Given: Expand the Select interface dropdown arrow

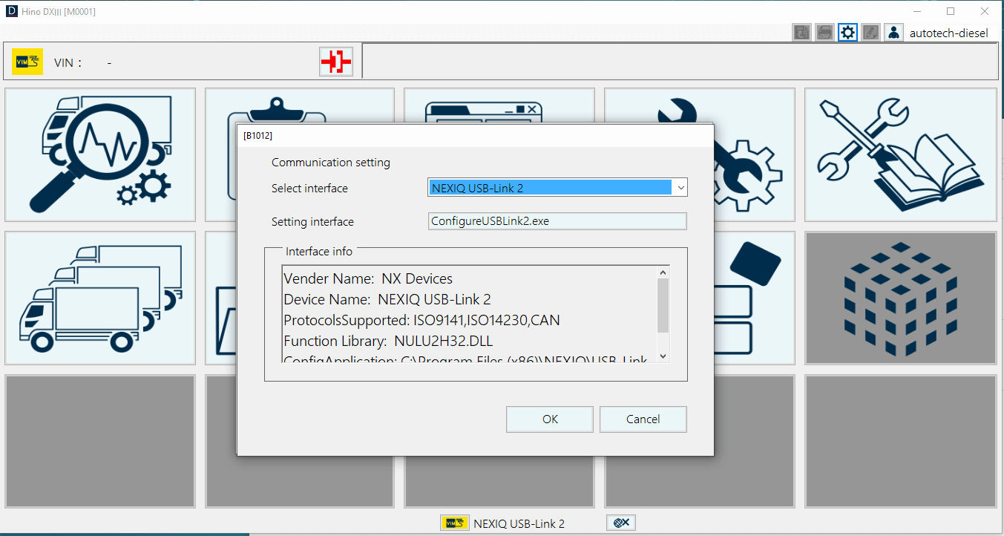Looking at the screenshot, I should 680,188.
